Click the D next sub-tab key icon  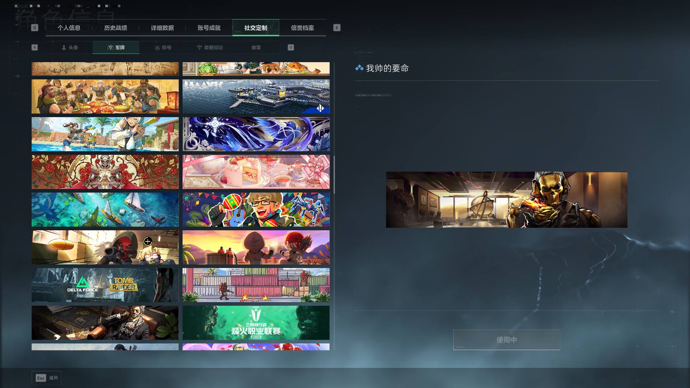click(291, 47)
